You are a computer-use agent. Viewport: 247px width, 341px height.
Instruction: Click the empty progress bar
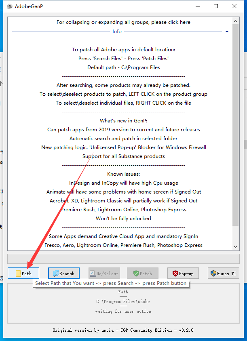(x=123, y=259)
